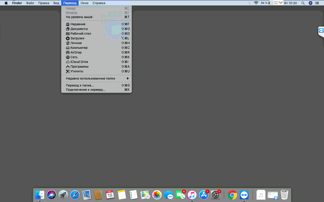Choose Загрузки in the Переход menu
Image resolution: width=324 pixels, height=202 pixels.
pos(77,38)
